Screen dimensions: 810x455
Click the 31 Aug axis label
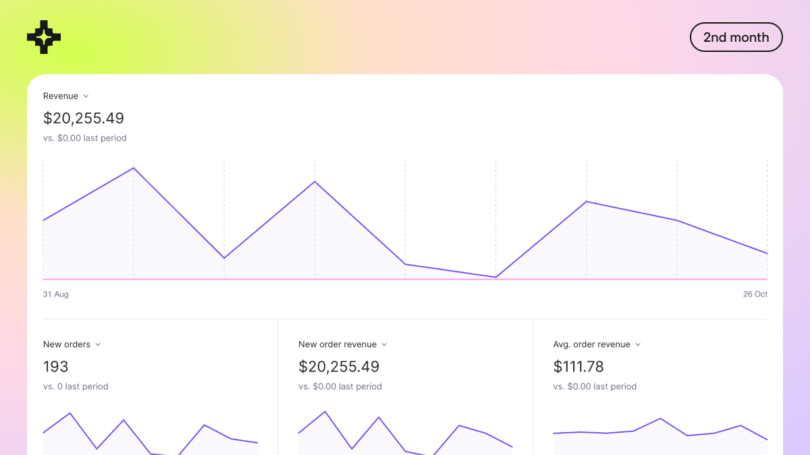(55, 294)
